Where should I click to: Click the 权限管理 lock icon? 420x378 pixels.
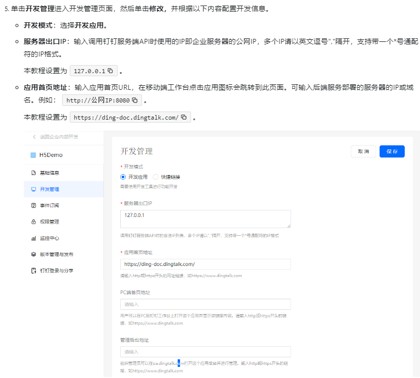tap(33, 222)
